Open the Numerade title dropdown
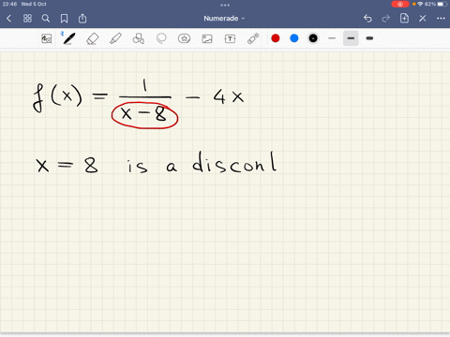Image resolution: width=450 pixels, height=337 pixels. coord(224,19)
